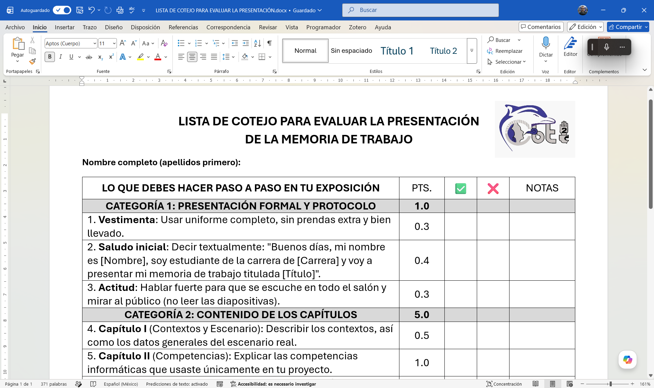
Task: Toggle Bold formatting button
Action: [x=50, y=57]
